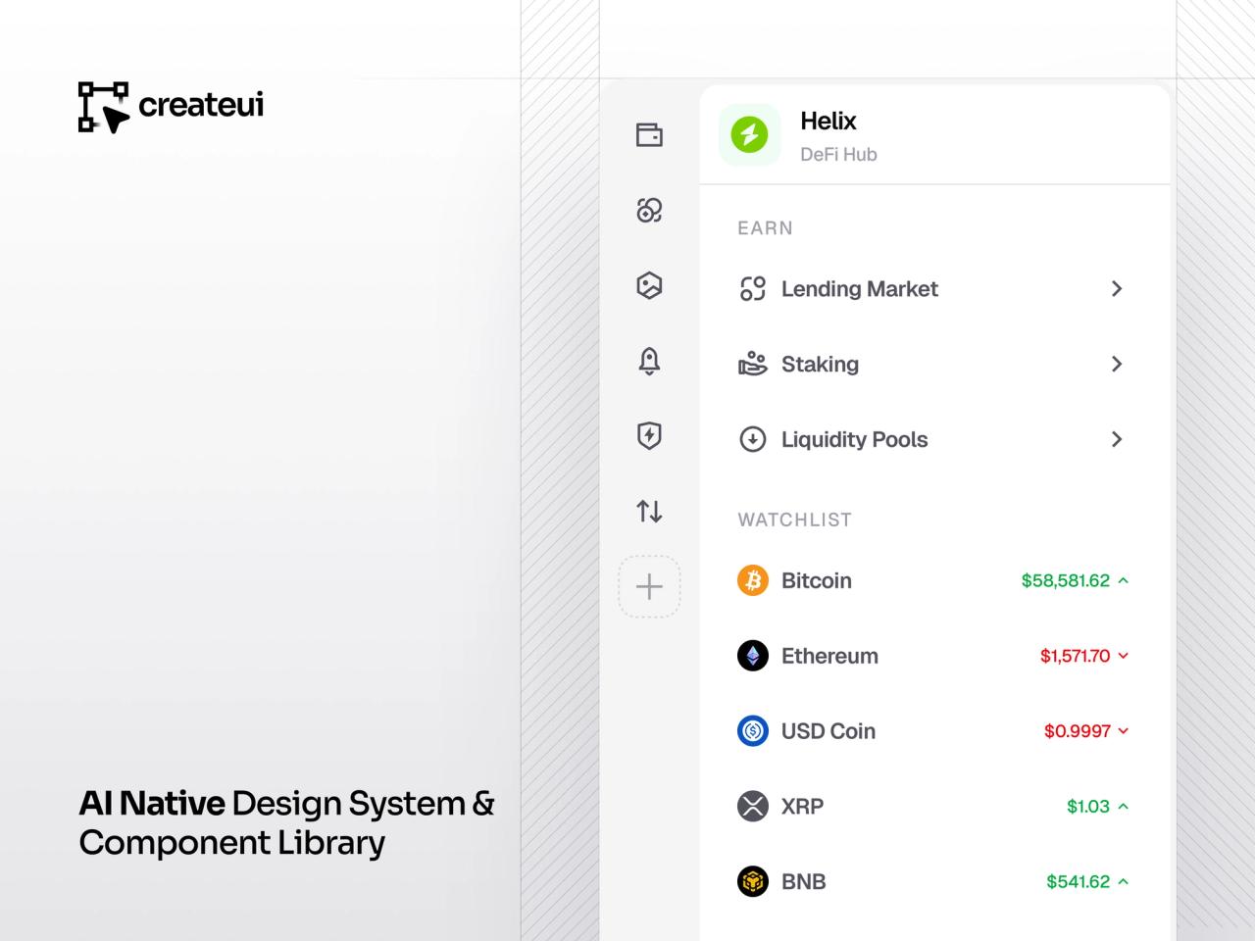Click the Liquidity Pools download icon
The height and width of the screenshot is (941, 1255).
coord(752,439)
